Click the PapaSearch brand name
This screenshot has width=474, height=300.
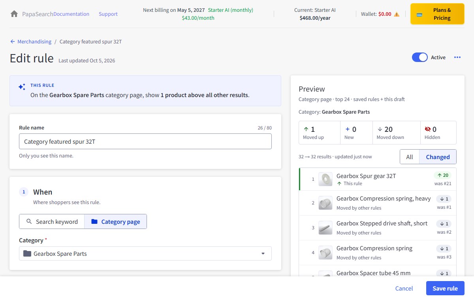point(37,14)
